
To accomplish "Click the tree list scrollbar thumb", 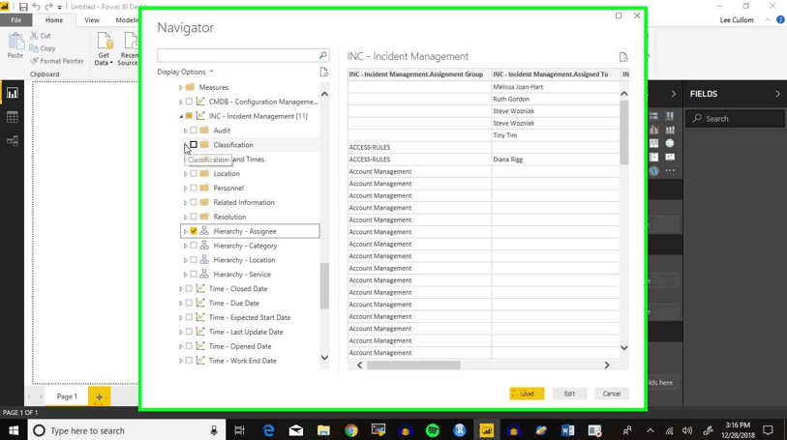I will pos(324,285).
